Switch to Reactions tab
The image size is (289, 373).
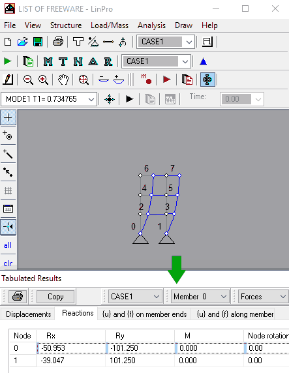click(78, 313)
